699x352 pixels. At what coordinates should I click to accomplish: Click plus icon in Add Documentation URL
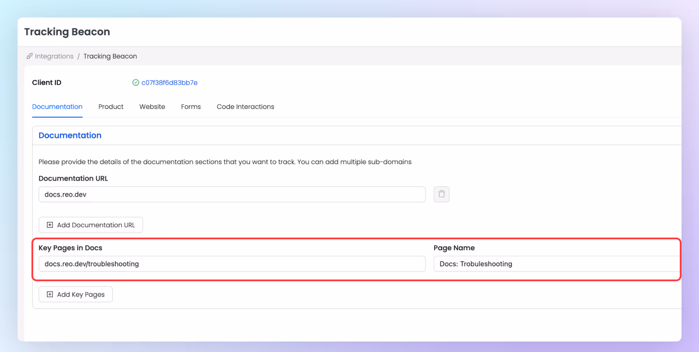pos(50,225)
